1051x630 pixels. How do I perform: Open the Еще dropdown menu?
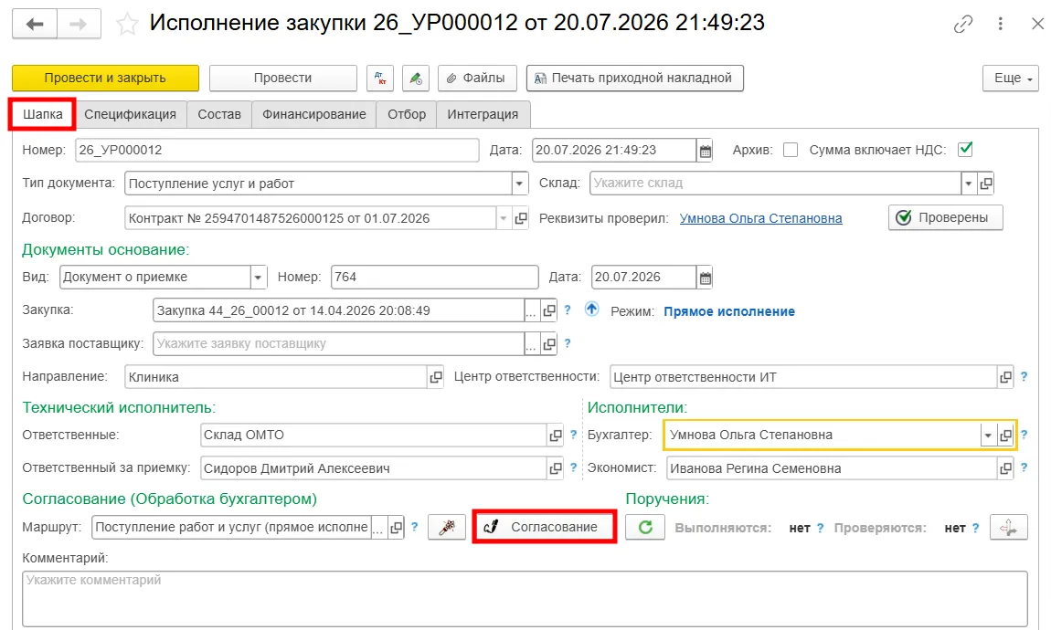point(1011,79)
